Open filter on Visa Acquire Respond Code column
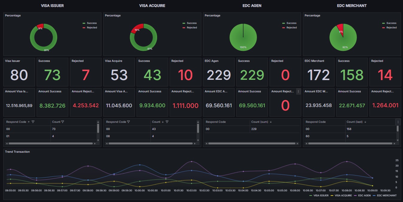This screenshot has height=202, width=403. click(x=128, y=122)
